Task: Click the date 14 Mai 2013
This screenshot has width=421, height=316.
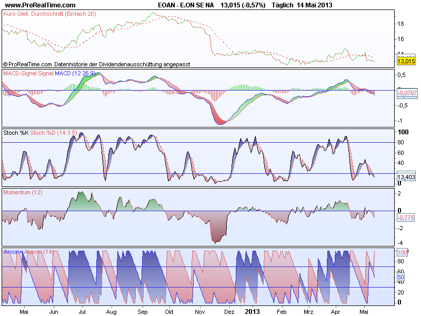Action: (315, 5)
